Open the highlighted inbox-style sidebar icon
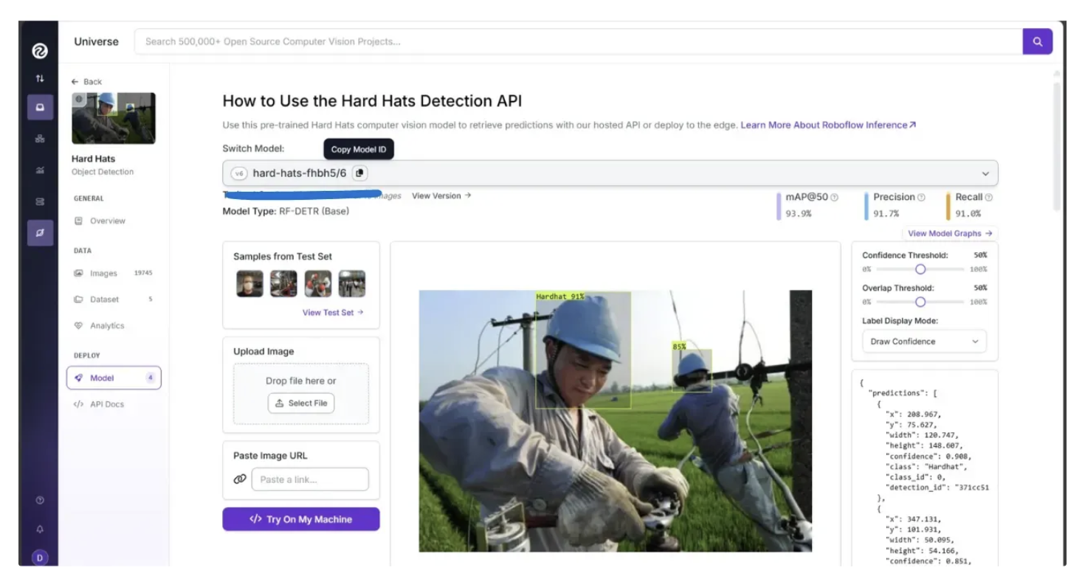The width and height of the screenshot is (1085, 587). [40, 107]
